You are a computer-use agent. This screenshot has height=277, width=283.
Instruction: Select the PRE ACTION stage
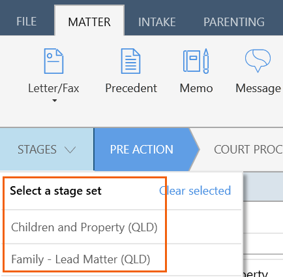141,150
